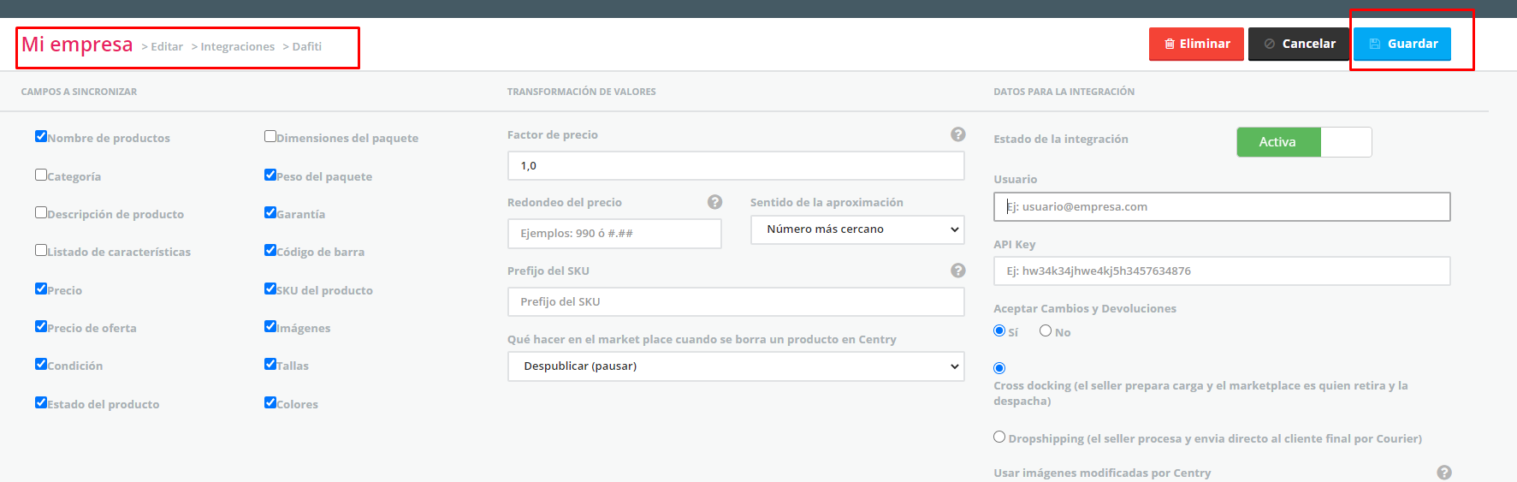The height and width of the screenshot is (482, 1517).
Task: Uncheck the Condición checkbox
Action: click(41, 364)
